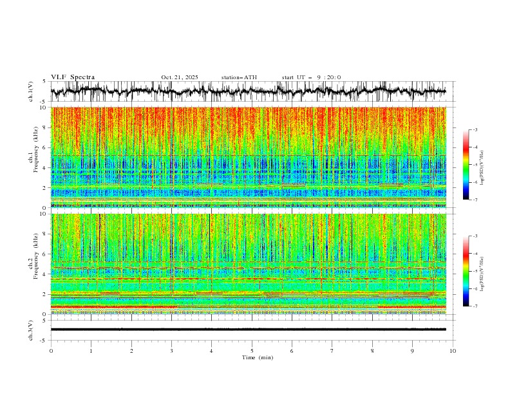Click time axis tick label "3"
Viewport: 510px width, 394px height.
tap(171, 351)
